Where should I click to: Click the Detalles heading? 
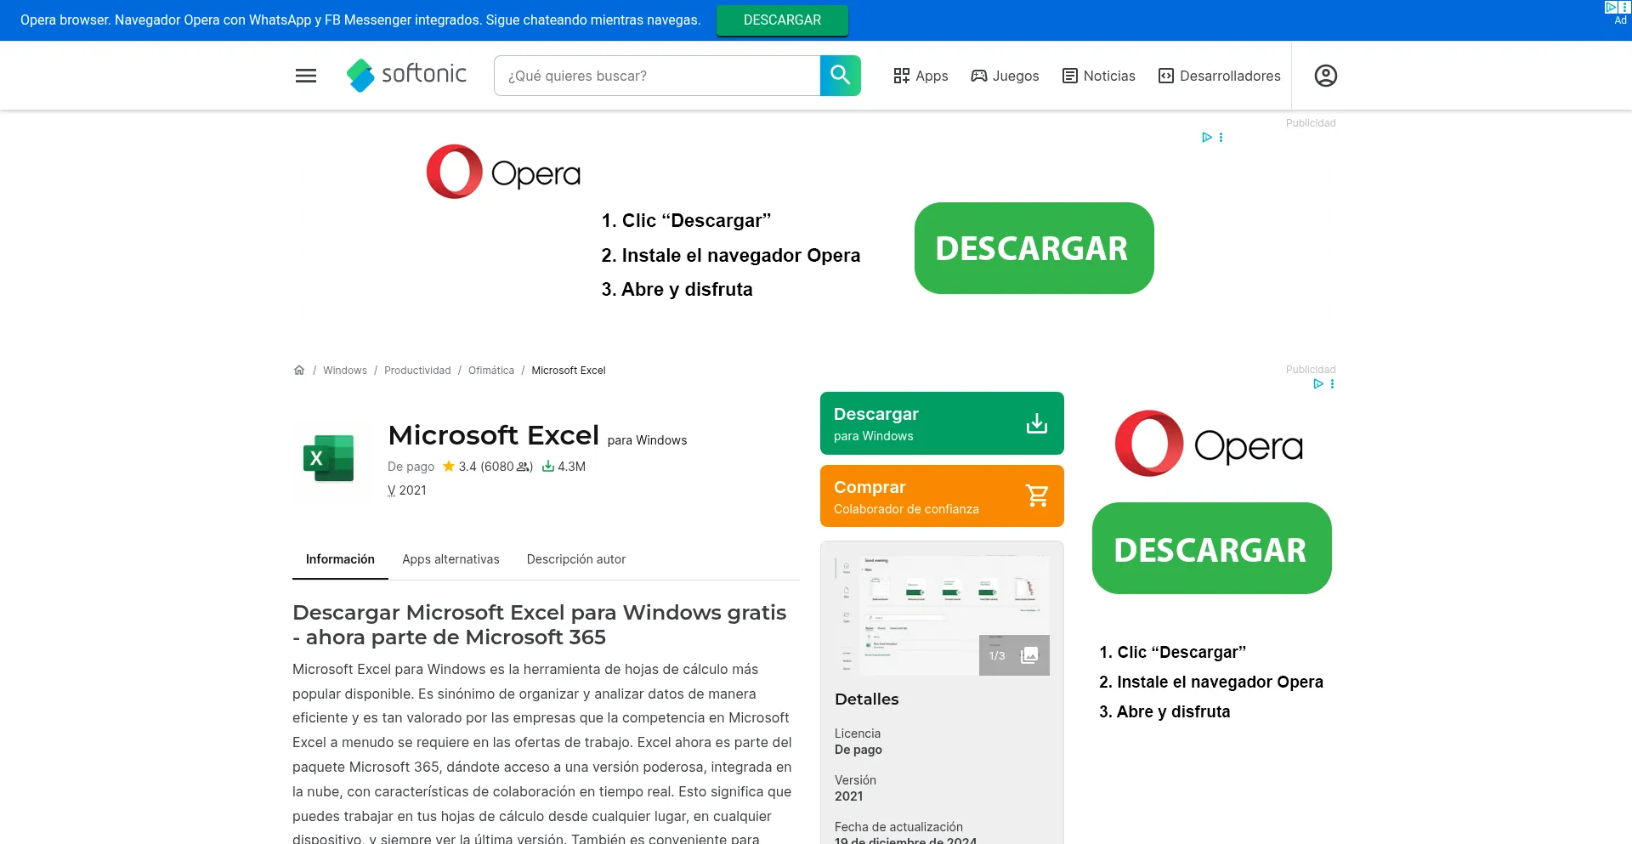(866, 700)
